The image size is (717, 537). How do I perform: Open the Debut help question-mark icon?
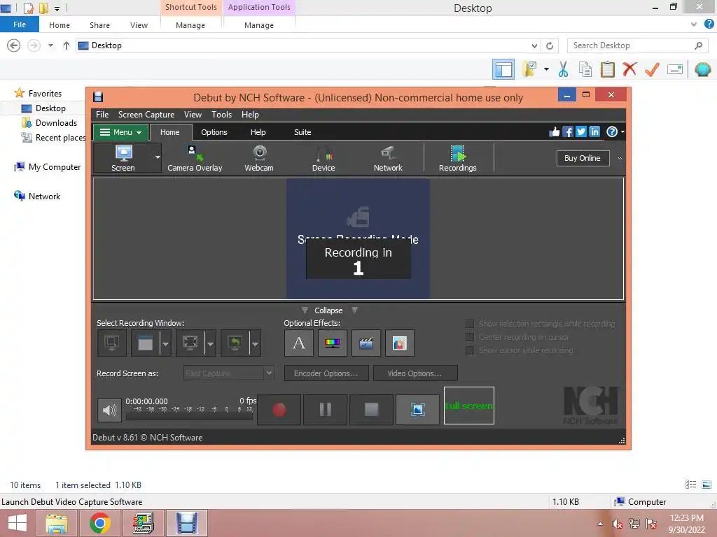pos(612,132)
